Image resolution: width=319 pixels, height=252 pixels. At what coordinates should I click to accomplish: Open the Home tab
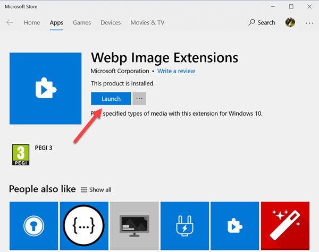tap(32, 22)
